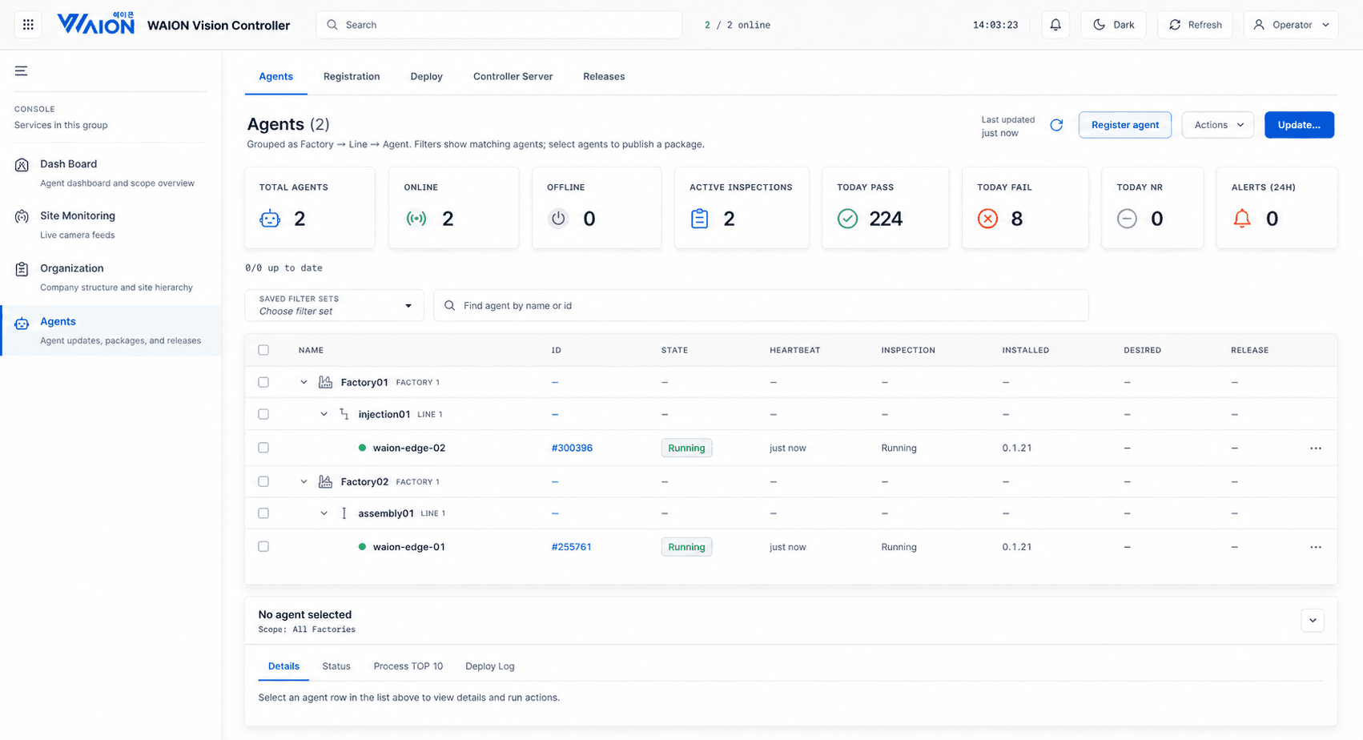
Task: Open the Controller Server tab
Action: pos(513,76)
